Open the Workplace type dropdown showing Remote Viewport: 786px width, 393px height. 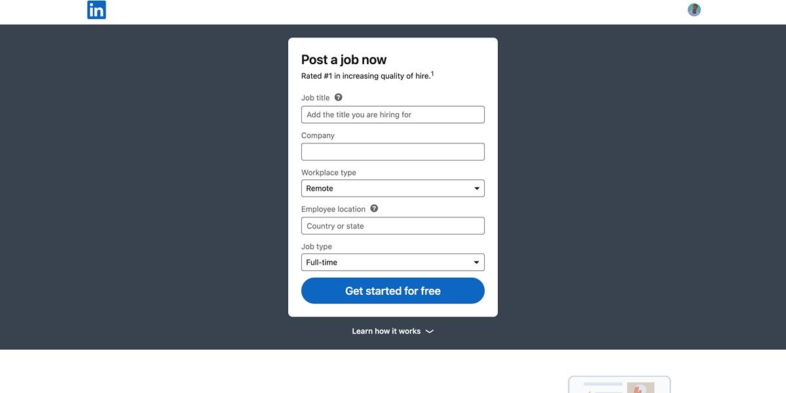[x=392, y=188]
